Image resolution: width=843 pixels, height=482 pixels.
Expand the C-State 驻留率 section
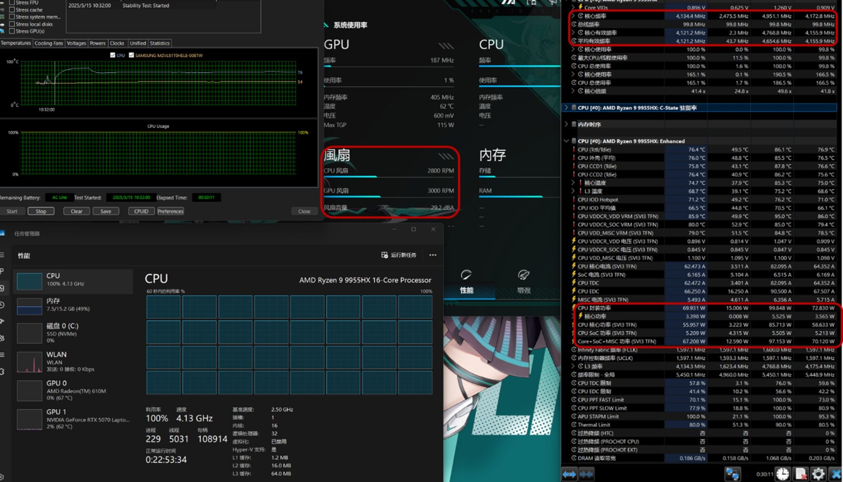pyautogui.click(x=566, y=108)
